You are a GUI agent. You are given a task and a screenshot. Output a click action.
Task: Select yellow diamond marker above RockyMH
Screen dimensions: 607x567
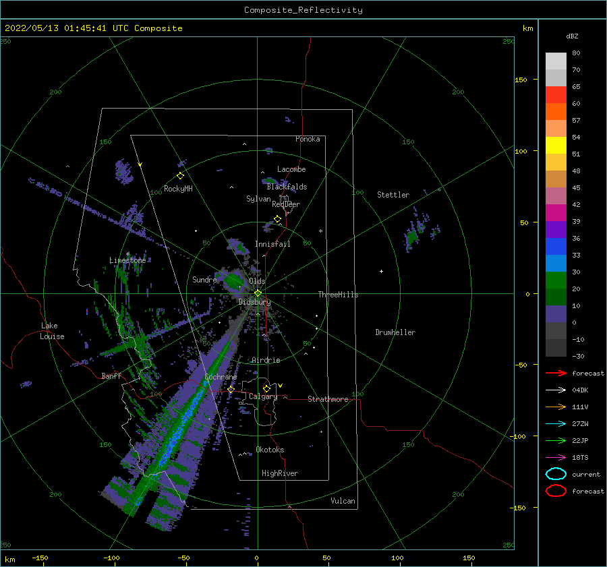click(x=180, y=176)
